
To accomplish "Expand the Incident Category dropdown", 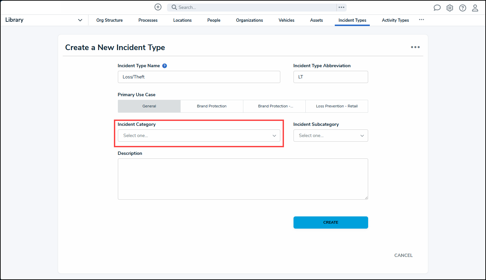I will [199, 136].
